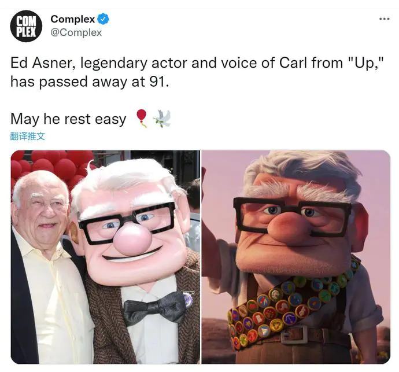Click the man's pale yellow shirt
Image resolution: width=399 pixels, height=372 pixels.
pyautogui.click(x=53, y=300)
